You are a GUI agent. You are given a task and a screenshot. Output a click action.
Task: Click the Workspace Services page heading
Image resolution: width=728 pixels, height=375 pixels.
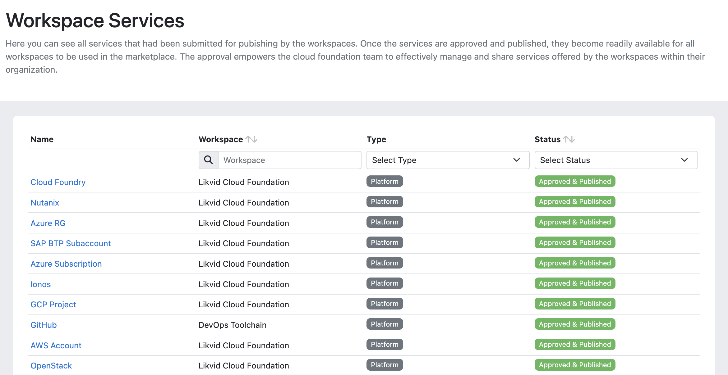[95, 20]
